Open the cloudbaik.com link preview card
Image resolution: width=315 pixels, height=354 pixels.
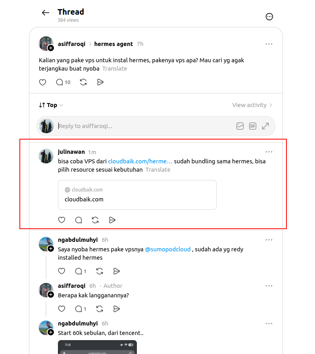(137, 195)
